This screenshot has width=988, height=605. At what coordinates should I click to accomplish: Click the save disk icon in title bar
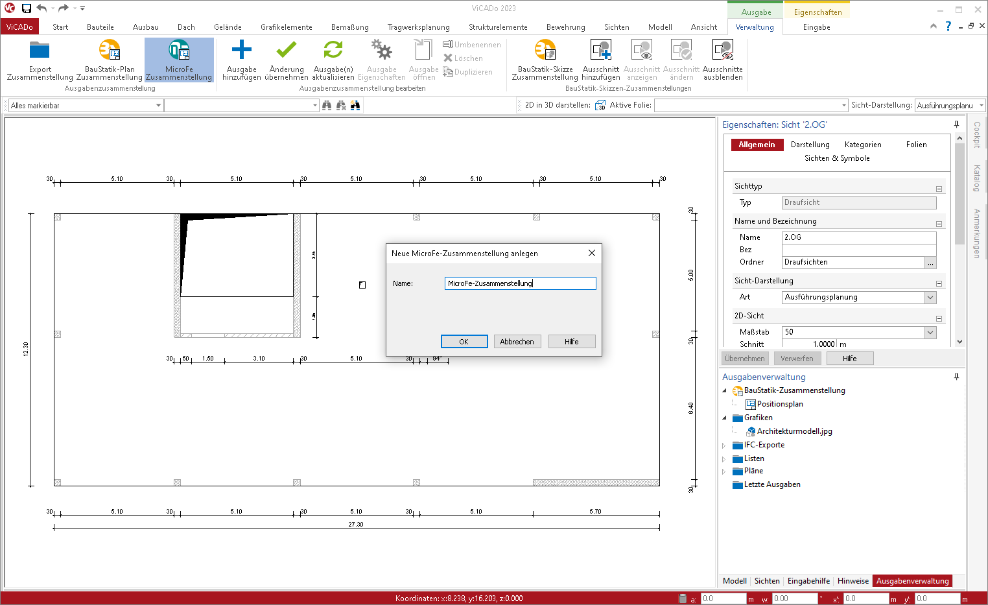coord(27,8)
